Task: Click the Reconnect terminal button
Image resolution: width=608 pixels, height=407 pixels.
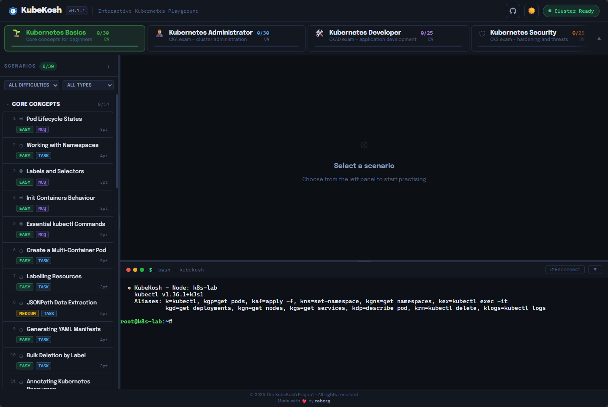Action: (565, 270)
